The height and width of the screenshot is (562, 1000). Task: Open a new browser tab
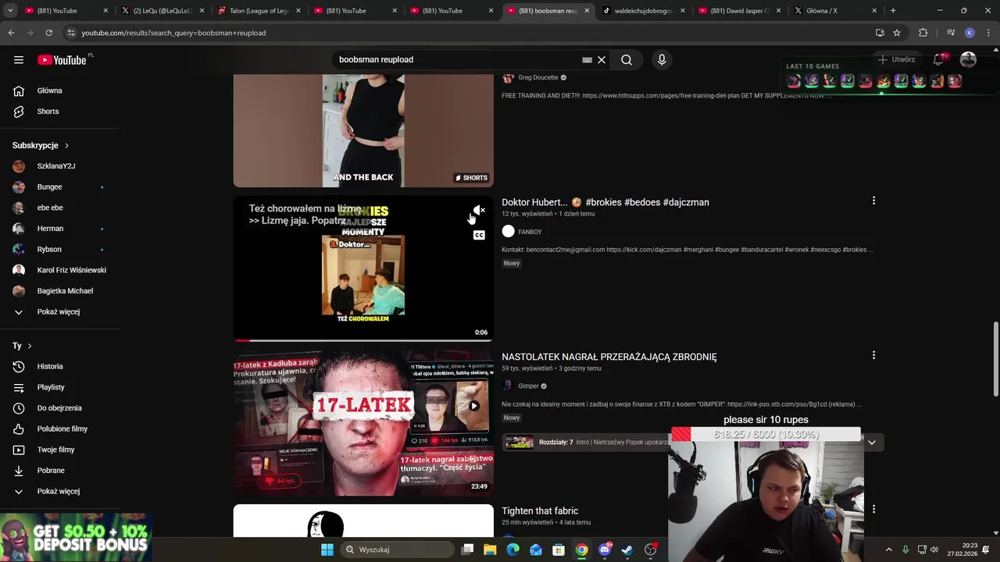[x=893, y=11]
